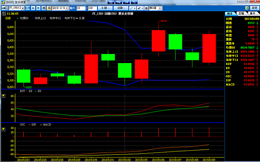The image size is (260, 162).
Task: Click the 2015/01/06 red candlestick
Action: [x=158, y=41]
